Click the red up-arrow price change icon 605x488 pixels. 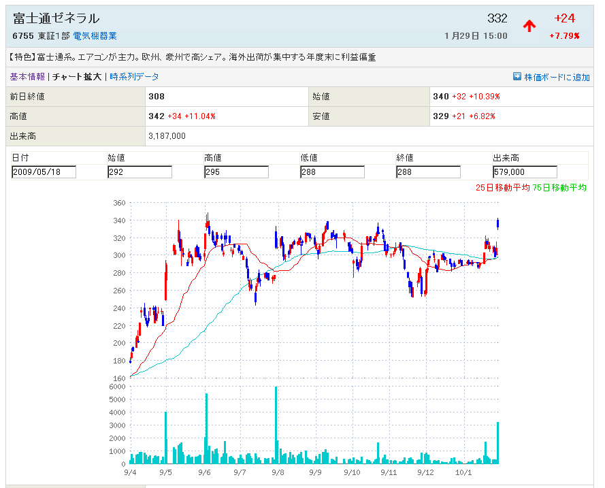pos(529,26)
